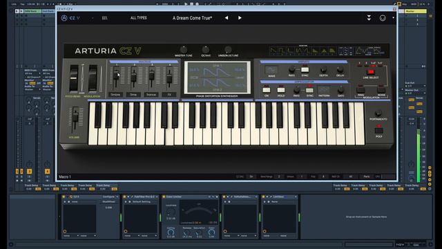Image resolution: width=442 pixels, height=249 pixels.
Task: Select the Trance macro label
Action: tap(151, 95)
